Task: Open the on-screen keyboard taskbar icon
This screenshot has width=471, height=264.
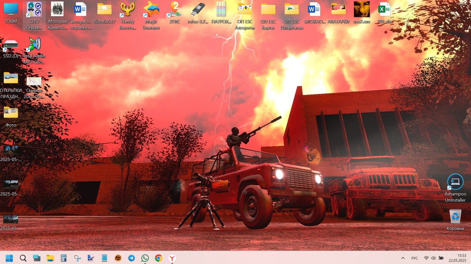Action: tap(36, 258)
